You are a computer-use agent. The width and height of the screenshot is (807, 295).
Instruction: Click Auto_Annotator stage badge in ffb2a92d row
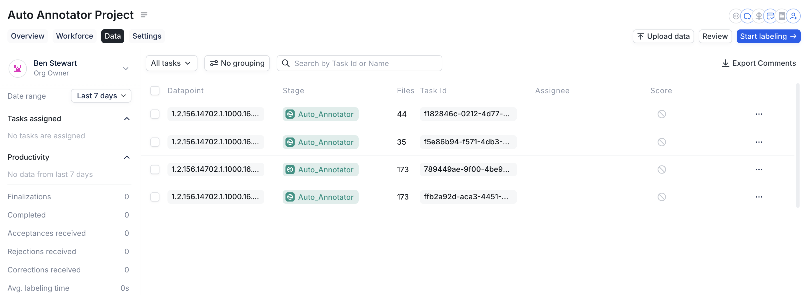click(x=320, y=197)
